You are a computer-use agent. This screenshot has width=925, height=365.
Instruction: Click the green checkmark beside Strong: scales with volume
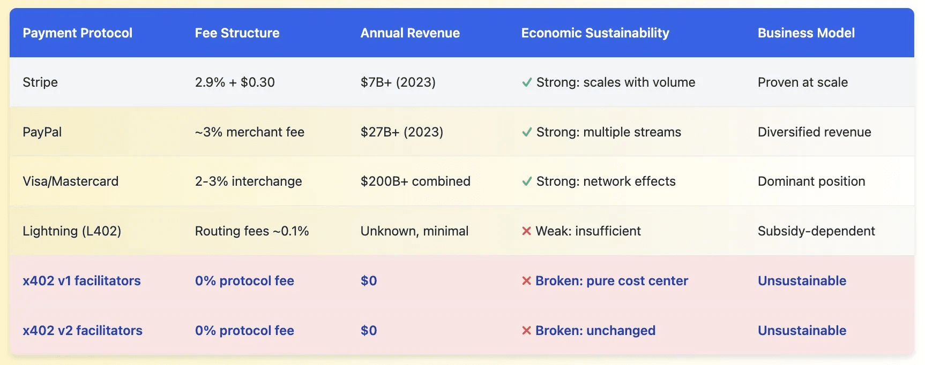point(527,82)
